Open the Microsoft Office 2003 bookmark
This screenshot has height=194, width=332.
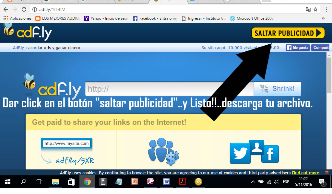click(252, 18)
